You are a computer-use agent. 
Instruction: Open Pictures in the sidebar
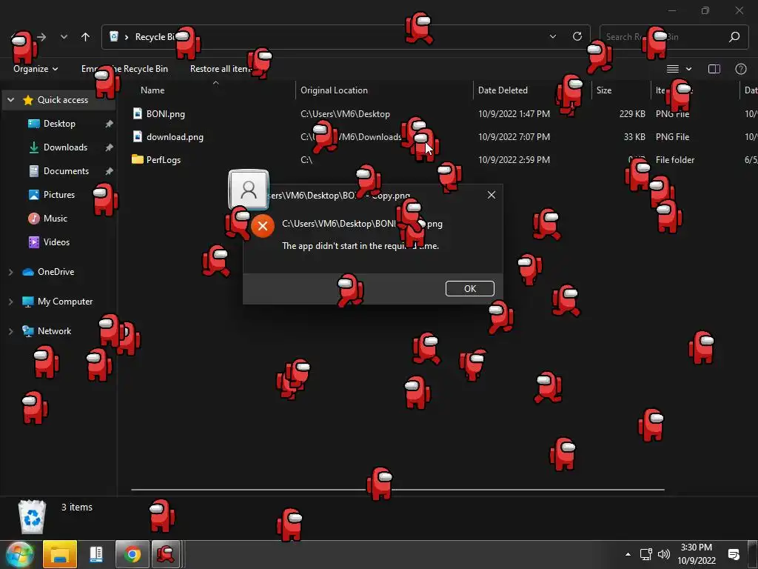[x=59, y=195]
